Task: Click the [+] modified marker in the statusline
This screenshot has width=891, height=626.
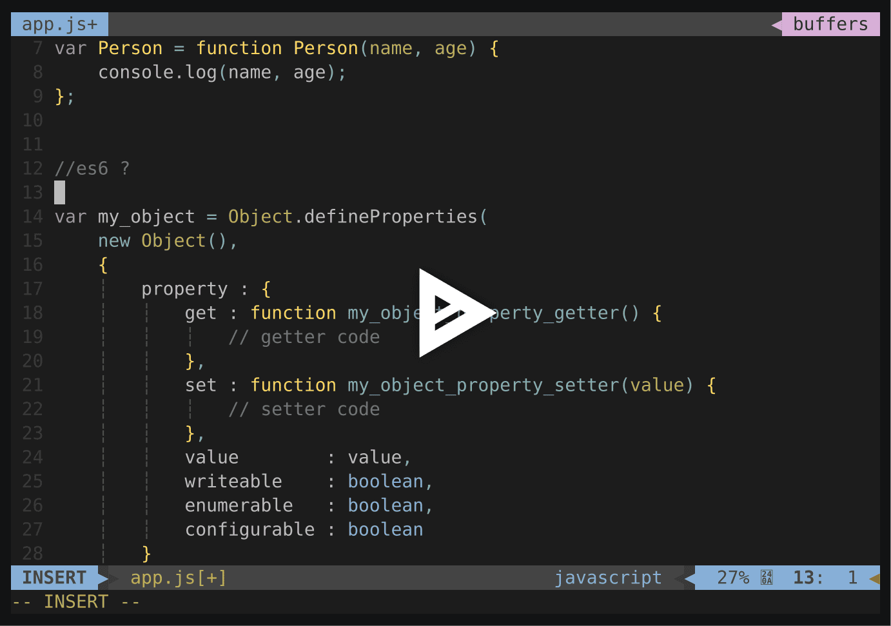Action: click(213, 578)
